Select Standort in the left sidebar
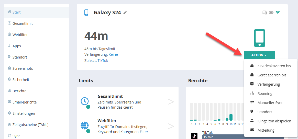The height and width of the screenshot is (139, 298). click(x=36, y=57)
